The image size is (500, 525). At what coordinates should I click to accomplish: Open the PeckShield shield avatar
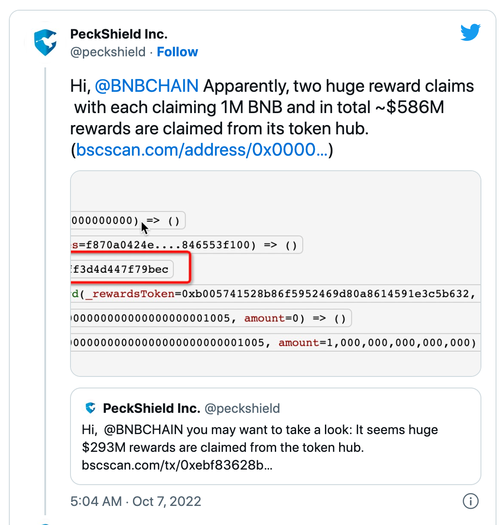click(x=46, y=43)
